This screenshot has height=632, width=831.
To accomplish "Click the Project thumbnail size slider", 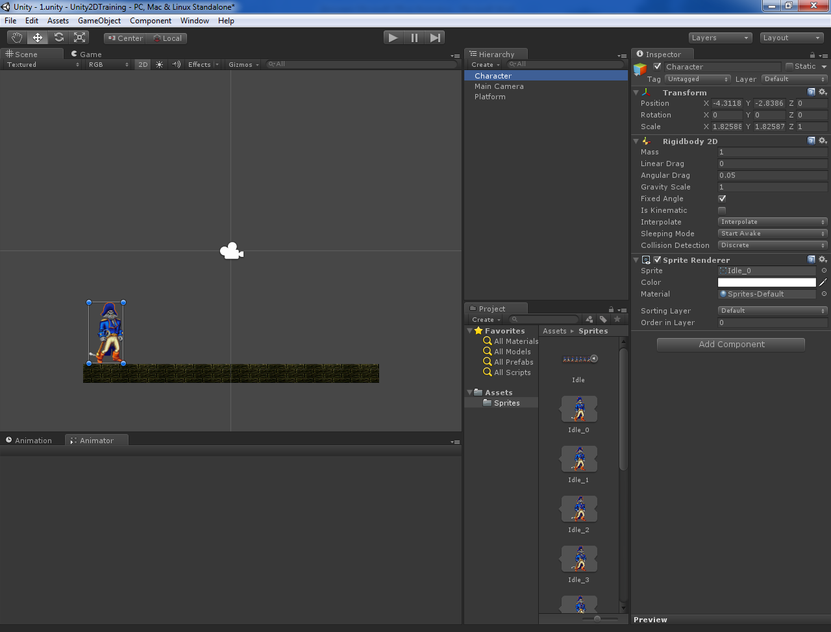I will click(597, 619).
